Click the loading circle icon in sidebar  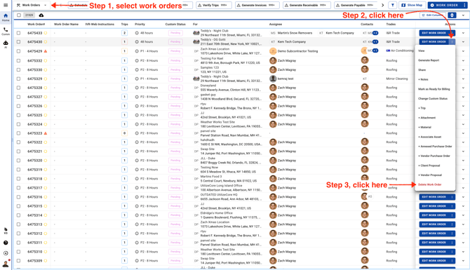click(6, 253)
